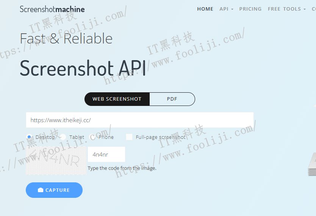Go to the HOME menu item

tap(205, 9)
